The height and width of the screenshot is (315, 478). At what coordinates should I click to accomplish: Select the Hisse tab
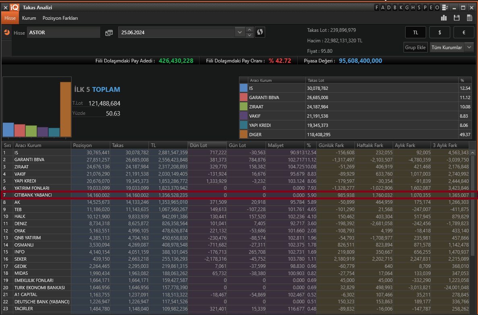pyautogui.click(x=10, y=18)
